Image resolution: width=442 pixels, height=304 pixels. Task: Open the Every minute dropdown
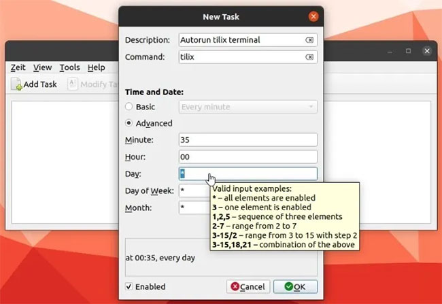[248, 107]
